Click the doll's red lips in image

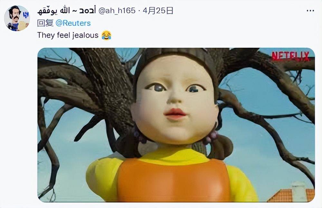pos(175,114)
